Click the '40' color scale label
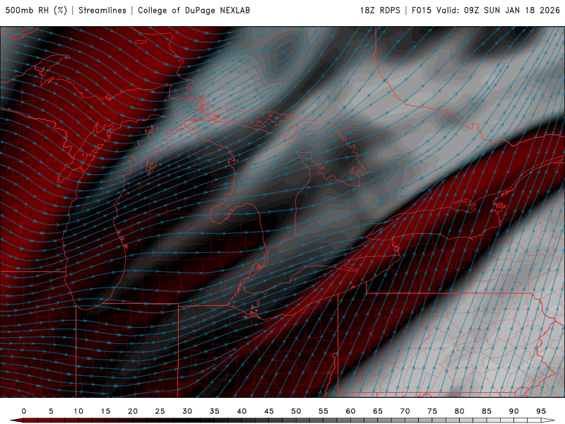This screenshot has height=424, width=565. (242, 411)
